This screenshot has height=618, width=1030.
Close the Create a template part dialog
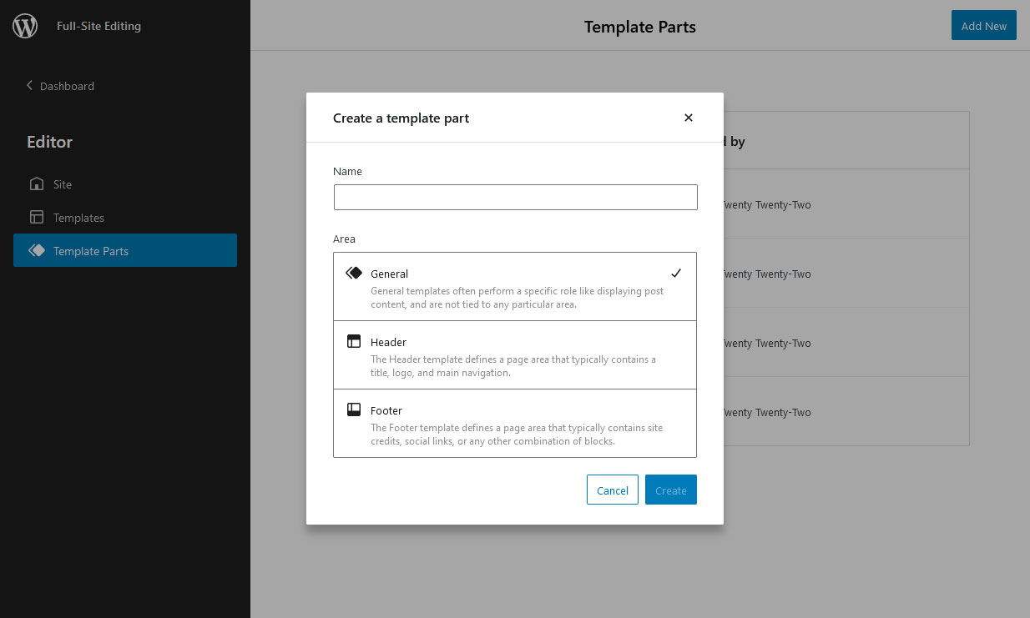(x=688, y=118)
